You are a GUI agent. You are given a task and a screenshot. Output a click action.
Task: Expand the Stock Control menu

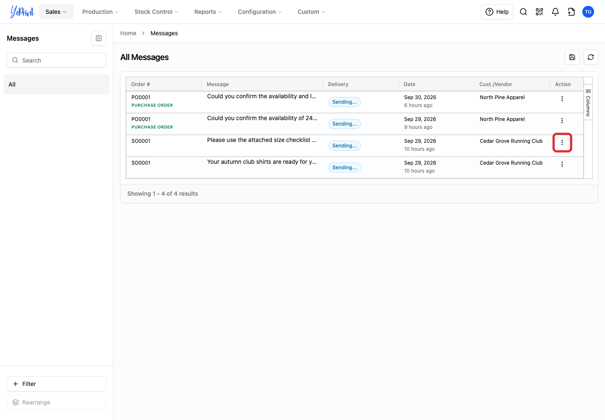[156, 12]
